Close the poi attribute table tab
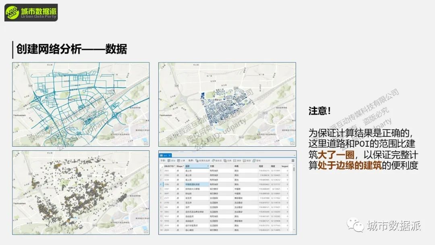The width and height of the screenshot is (435, 245). click(x=170, y=156)
